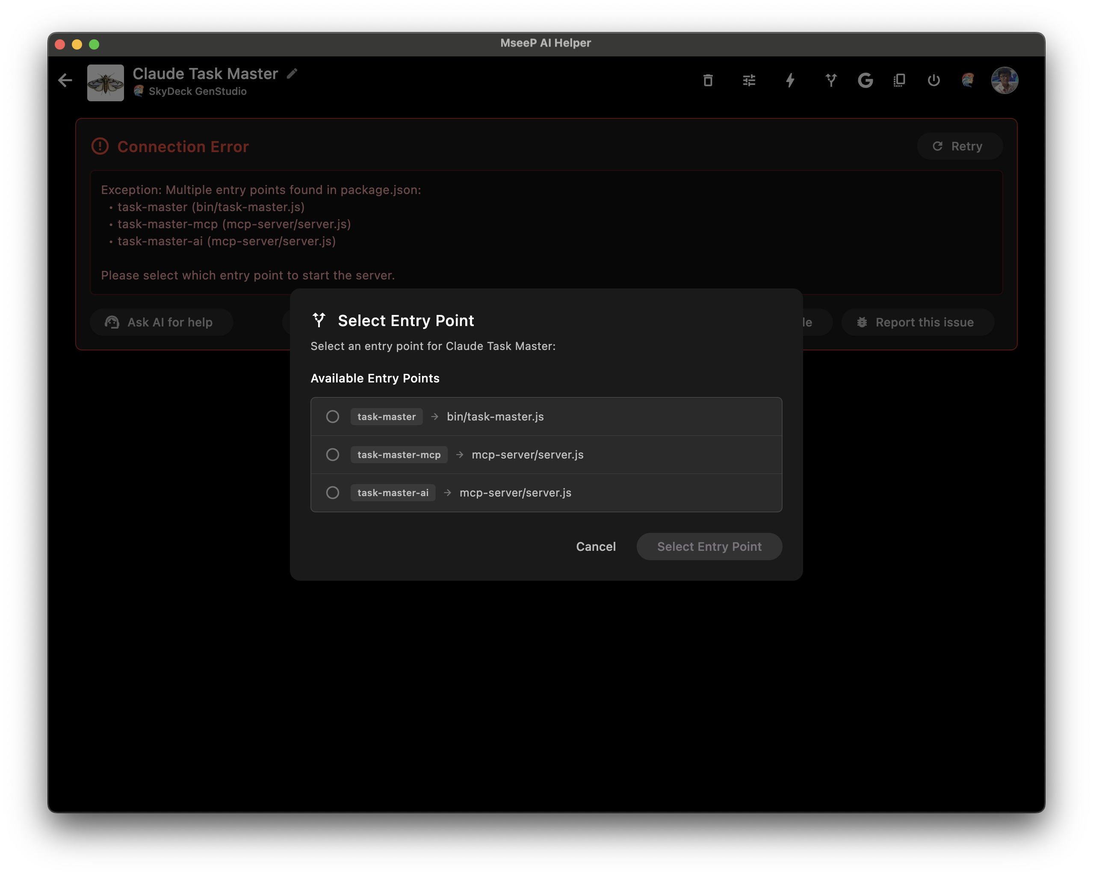The width and height of the screenshot is (1093, 876).
Task: Open the sliders settings icon
Action: (x=749, y=80)
